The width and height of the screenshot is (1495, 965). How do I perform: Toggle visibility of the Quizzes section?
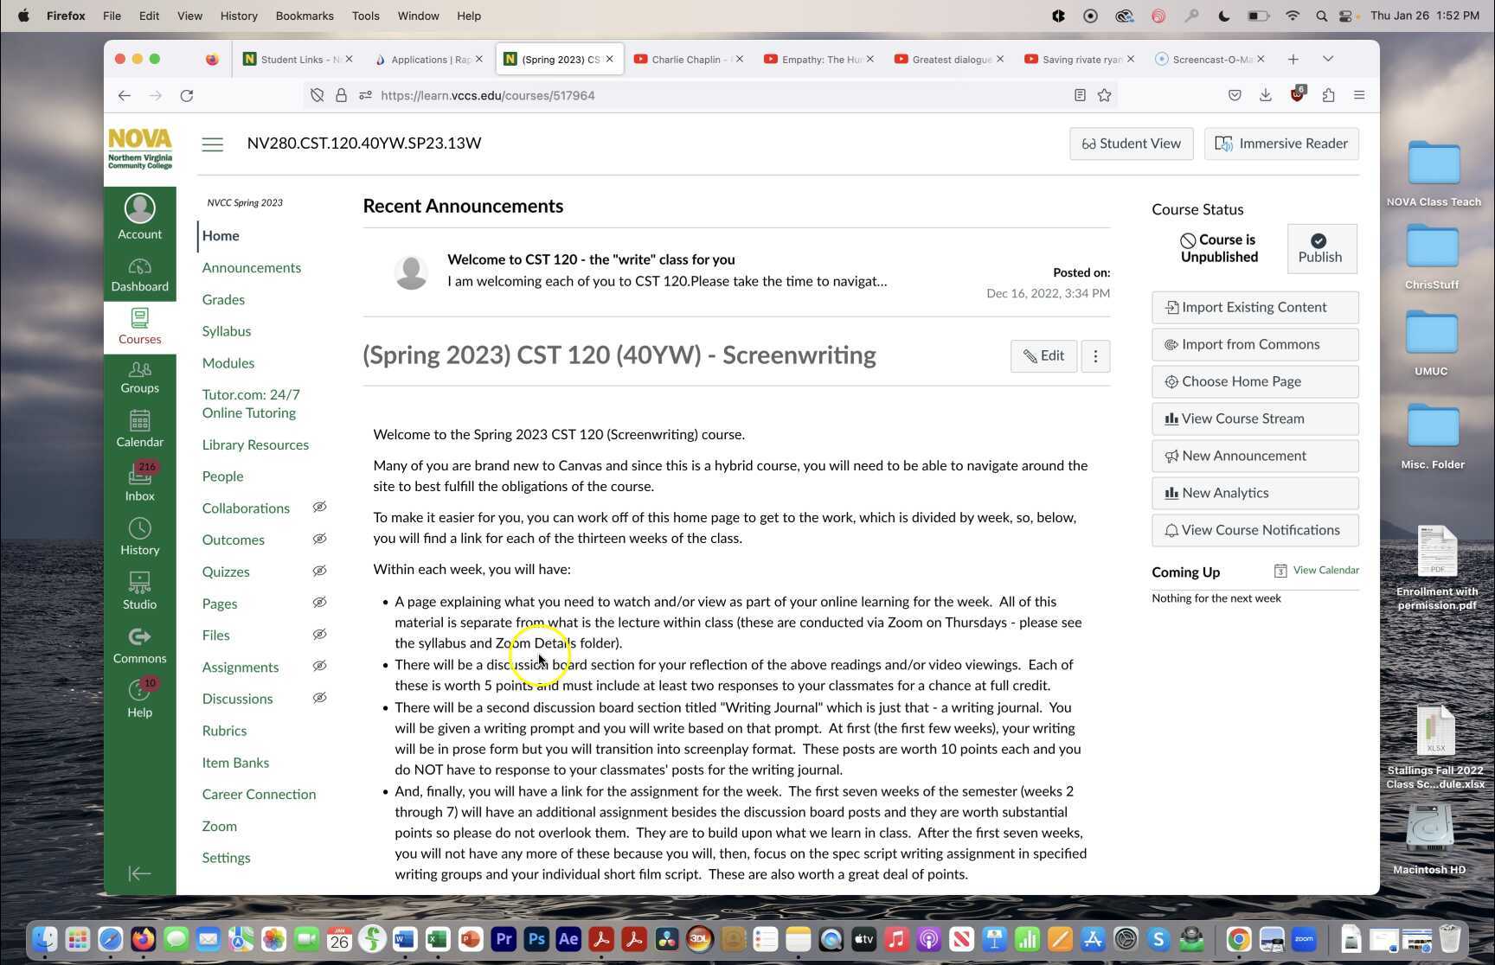(x=319, y=571)
